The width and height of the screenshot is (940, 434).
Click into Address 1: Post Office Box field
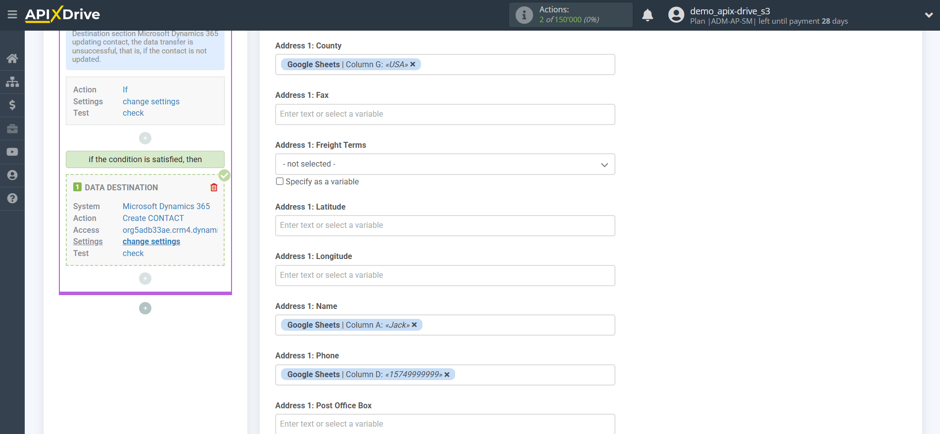click(445, 424)
